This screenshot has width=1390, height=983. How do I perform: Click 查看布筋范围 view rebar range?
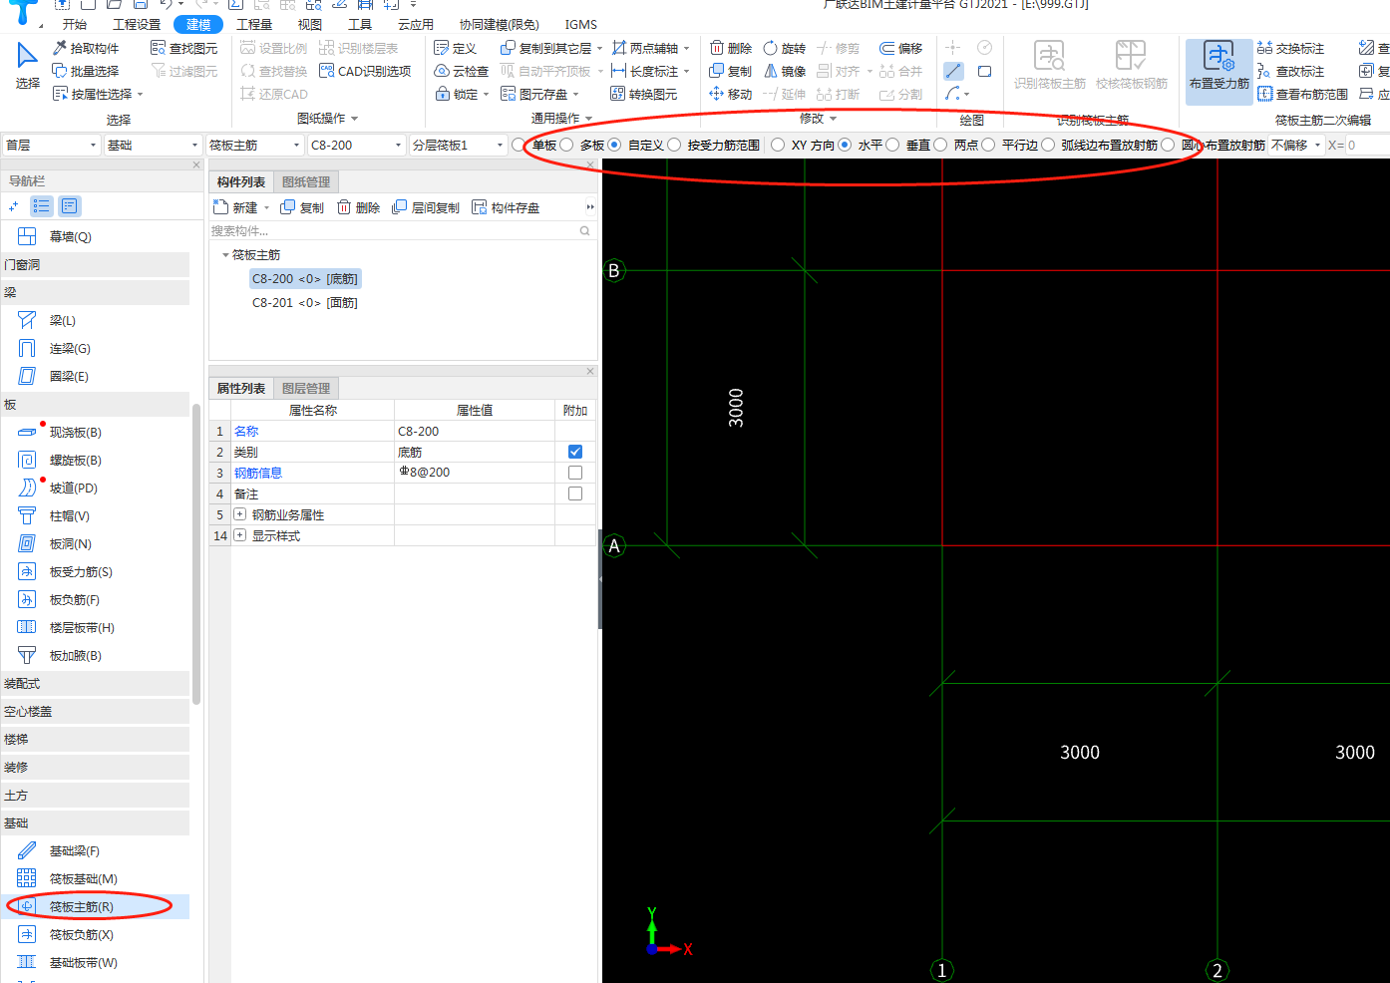pyautogui.click(x=1302, y=94)
